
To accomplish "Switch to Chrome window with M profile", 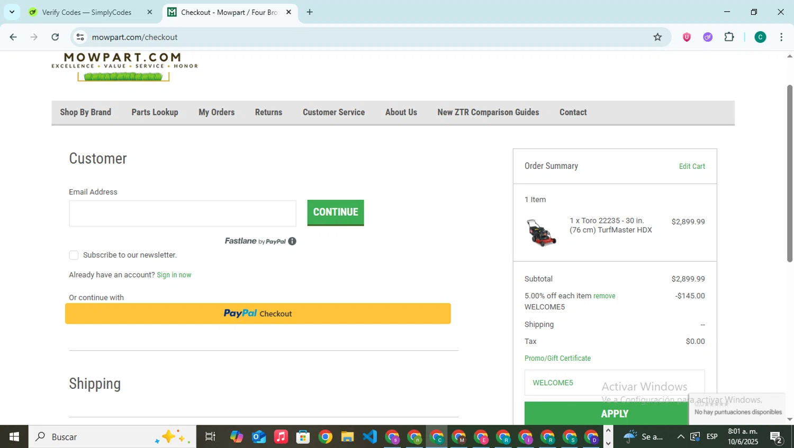I will (459, 437).
